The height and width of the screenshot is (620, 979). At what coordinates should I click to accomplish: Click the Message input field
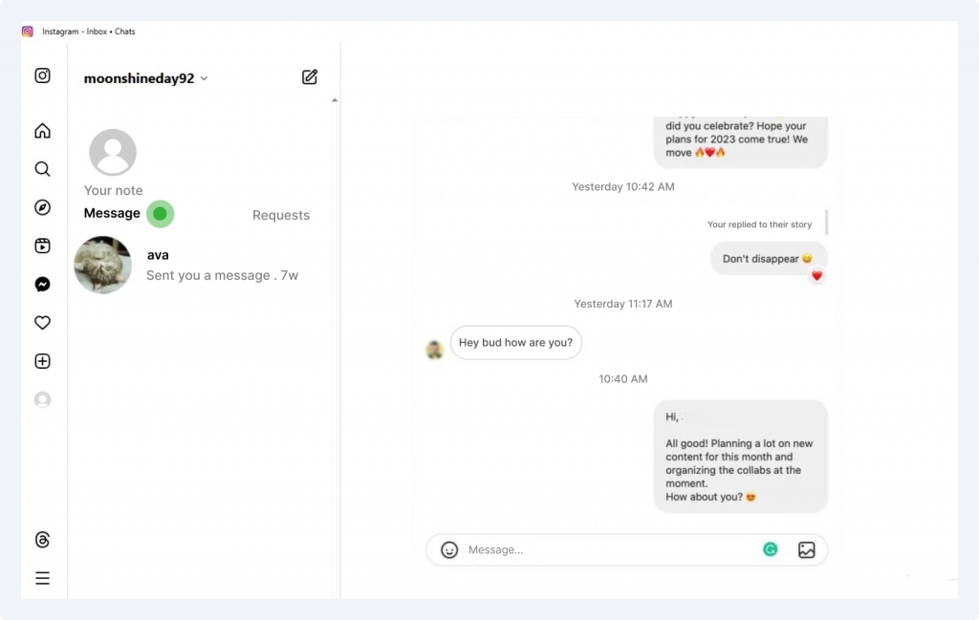[609, 549]
